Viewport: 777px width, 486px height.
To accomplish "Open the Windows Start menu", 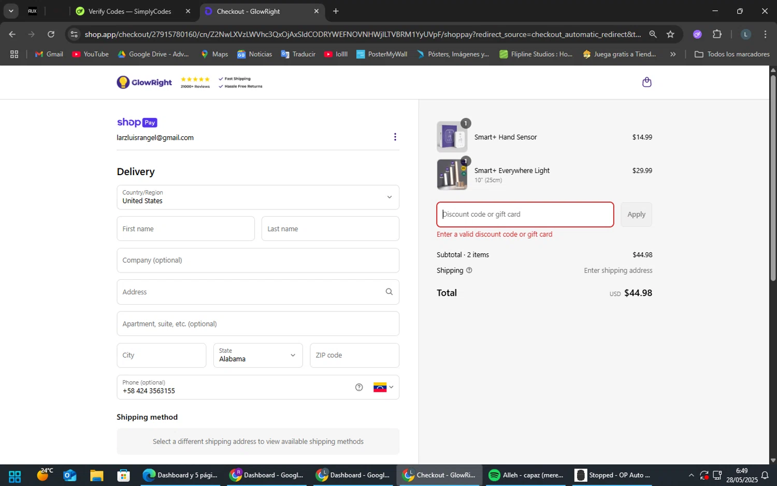I will [15, 476].
